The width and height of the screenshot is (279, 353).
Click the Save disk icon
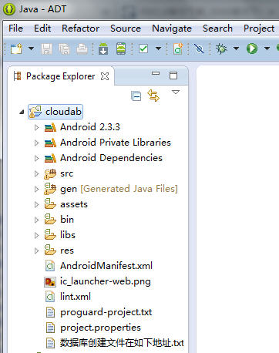click(46, 49)
